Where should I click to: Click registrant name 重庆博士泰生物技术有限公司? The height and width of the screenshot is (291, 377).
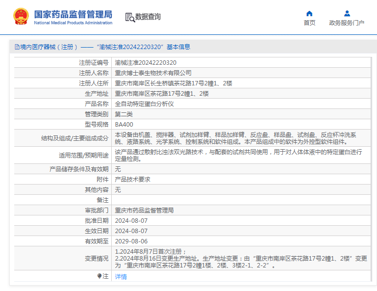point(153,73)
